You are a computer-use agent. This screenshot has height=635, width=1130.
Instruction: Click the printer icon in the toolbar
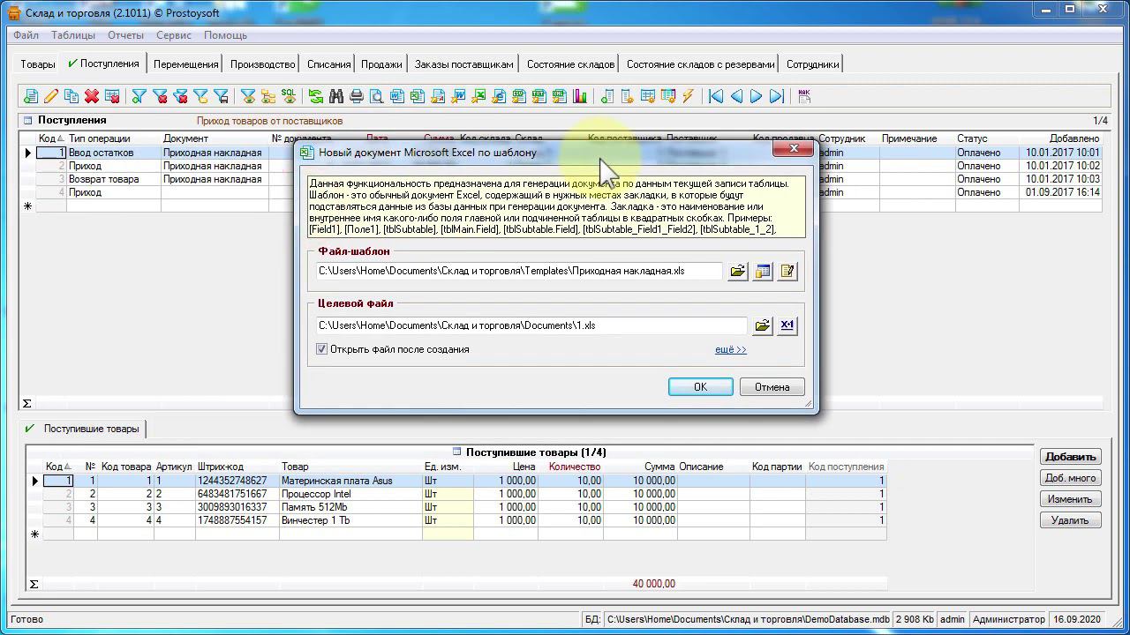coord(357,96)
